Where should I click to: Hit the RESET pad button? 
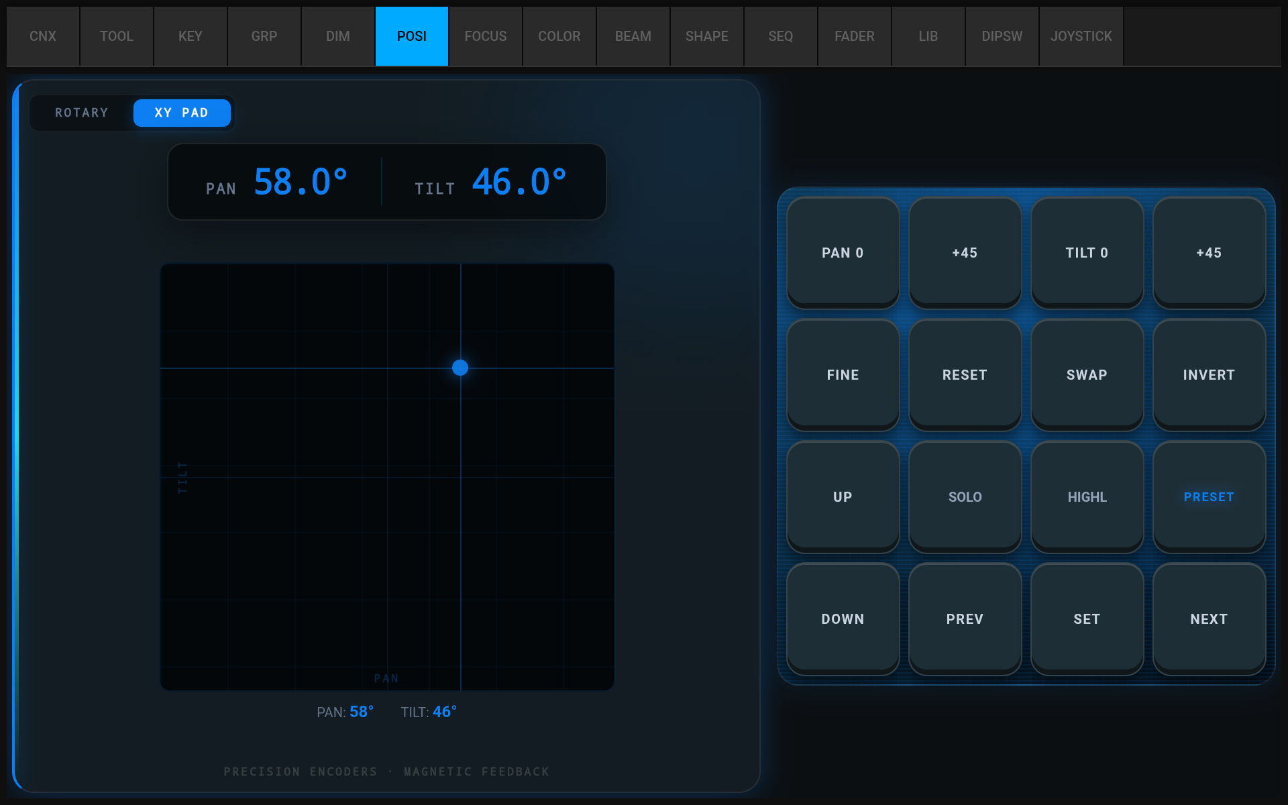pyautogui.click(x=965, y=374)
